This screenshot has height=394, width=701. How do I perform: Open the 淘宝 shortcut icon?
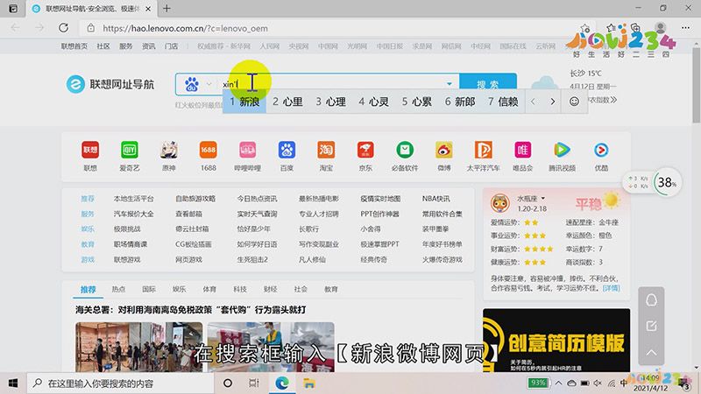[x=326, y=150]
